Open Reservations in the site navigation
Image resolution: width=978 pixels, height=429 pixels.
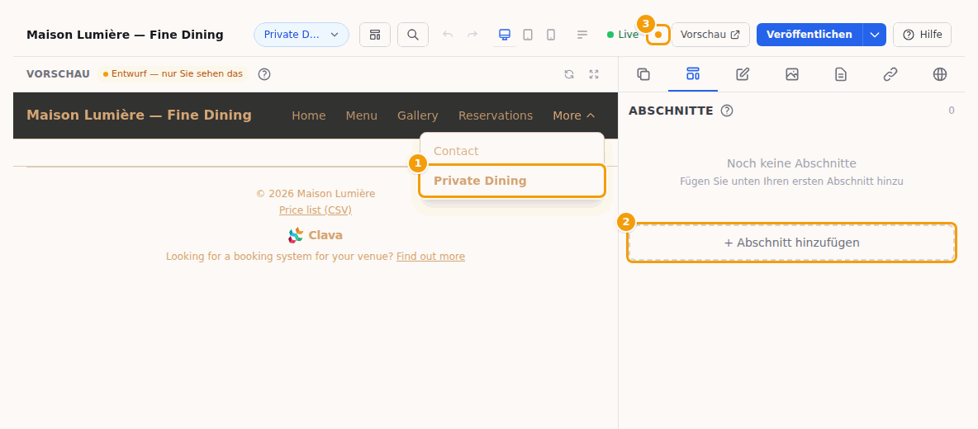point(496,115)
